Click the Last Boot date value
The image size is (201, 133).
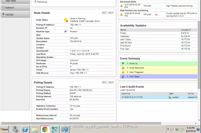[x=84, y=54]
